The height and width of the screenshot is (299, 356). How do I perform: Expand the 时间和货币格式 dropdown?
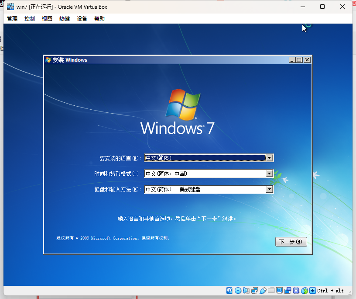(270, 174)
